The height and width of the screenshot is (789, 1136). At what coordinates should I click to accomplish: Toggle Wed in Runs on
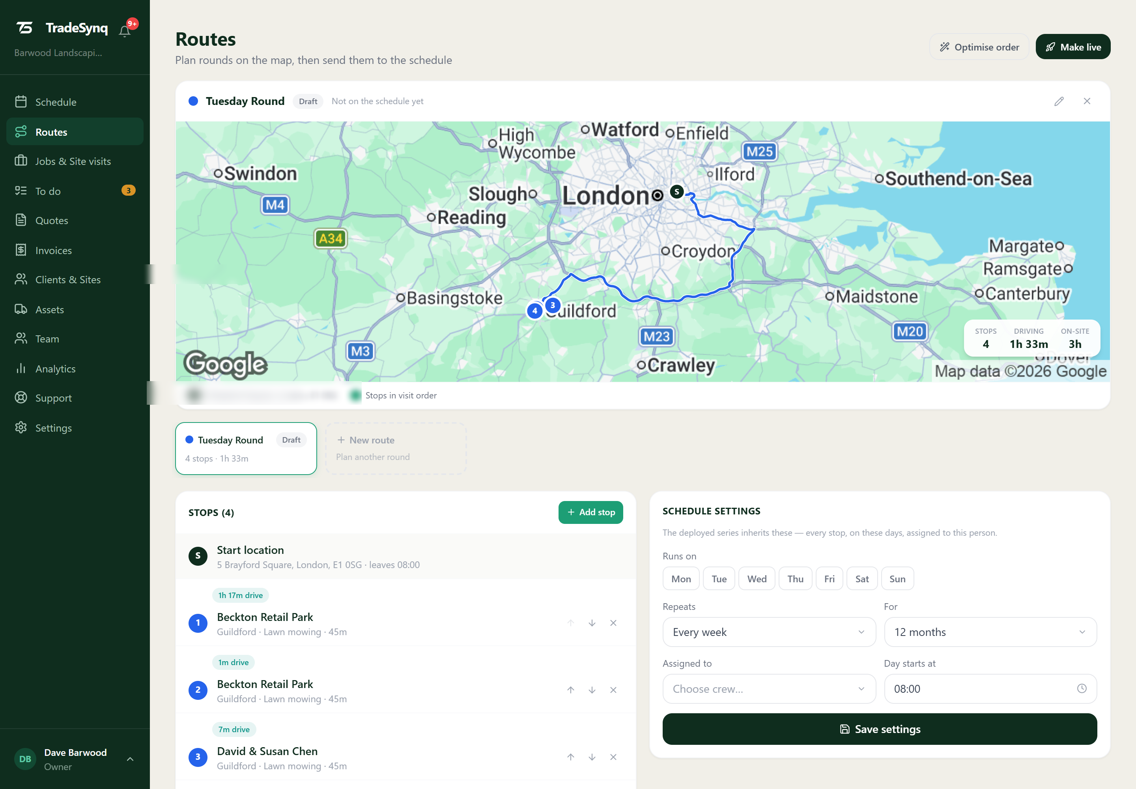757,579
